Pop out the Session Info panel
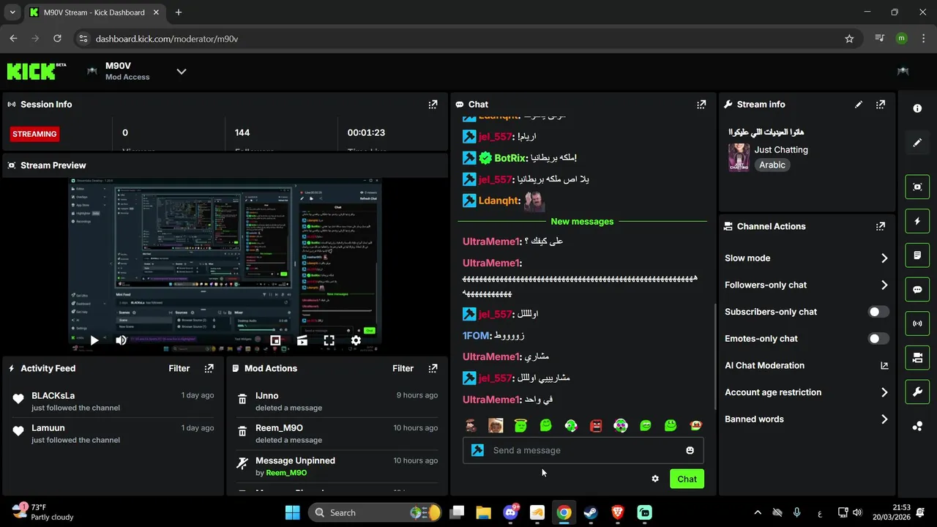Screen dimensions: 937x527 point(433,105)
